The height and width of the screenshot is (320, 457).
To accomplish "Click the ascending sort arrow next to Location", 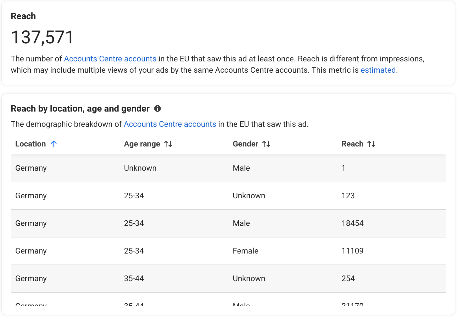I will pyautogui.click(x=54, y=144).
